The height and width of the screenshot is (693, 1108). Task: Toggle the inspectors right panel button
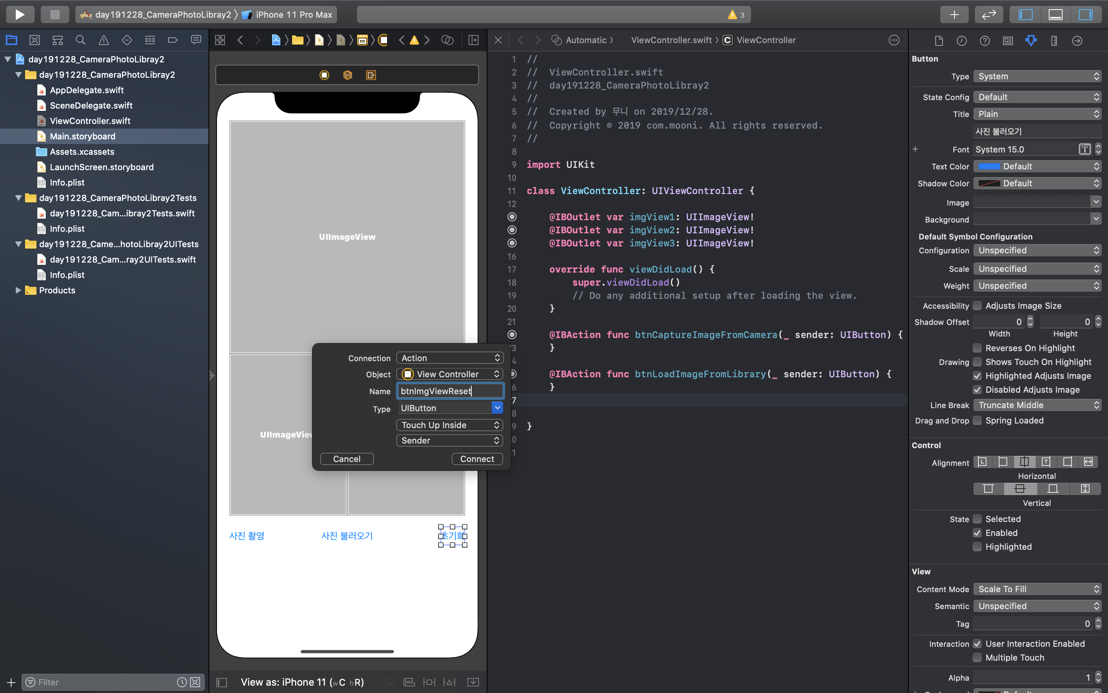[1085, 14]
